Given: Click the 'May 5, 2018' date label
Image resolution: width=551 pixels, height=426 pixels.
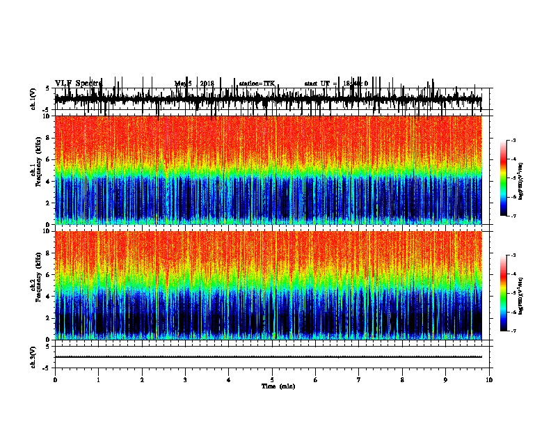Looking at the screenshot, I should point(194,84).
